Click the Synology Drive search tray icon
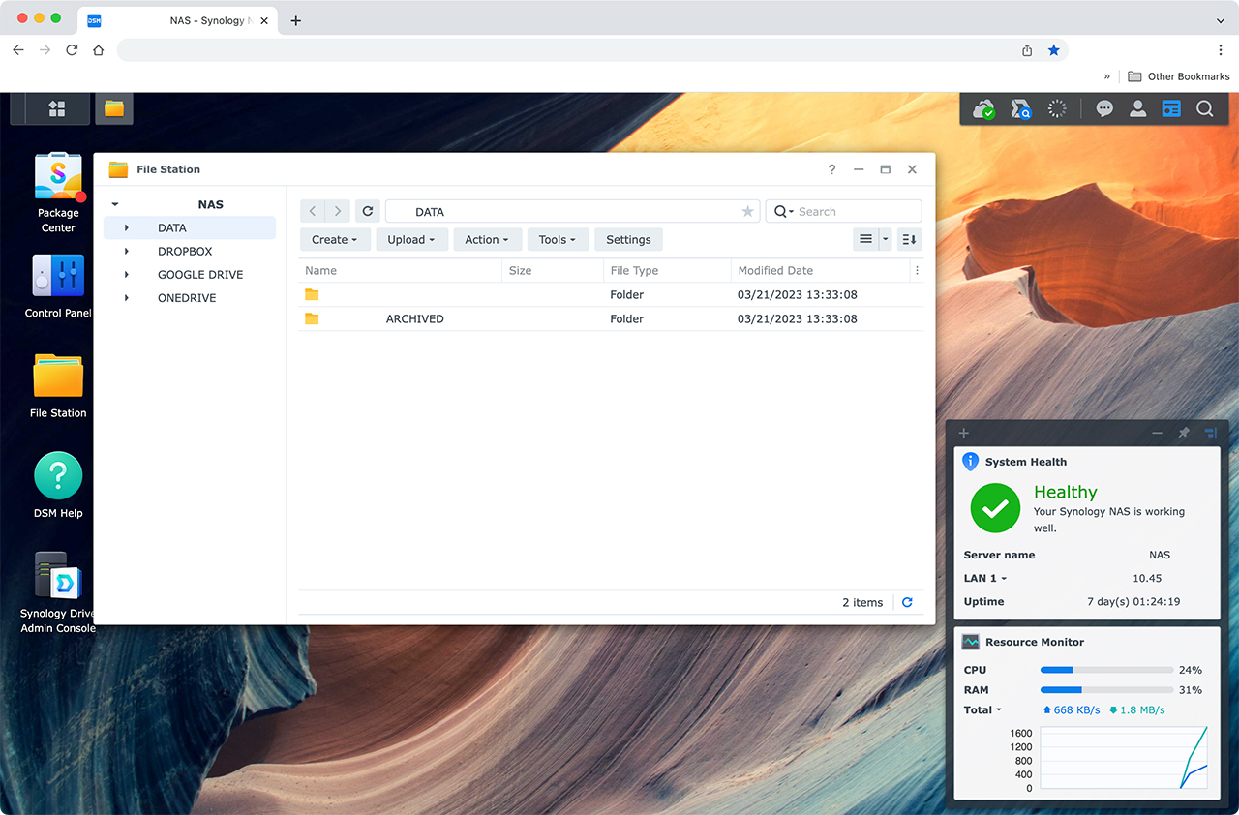Viewport: 1239px width, 815px height. click(1020, 109)
